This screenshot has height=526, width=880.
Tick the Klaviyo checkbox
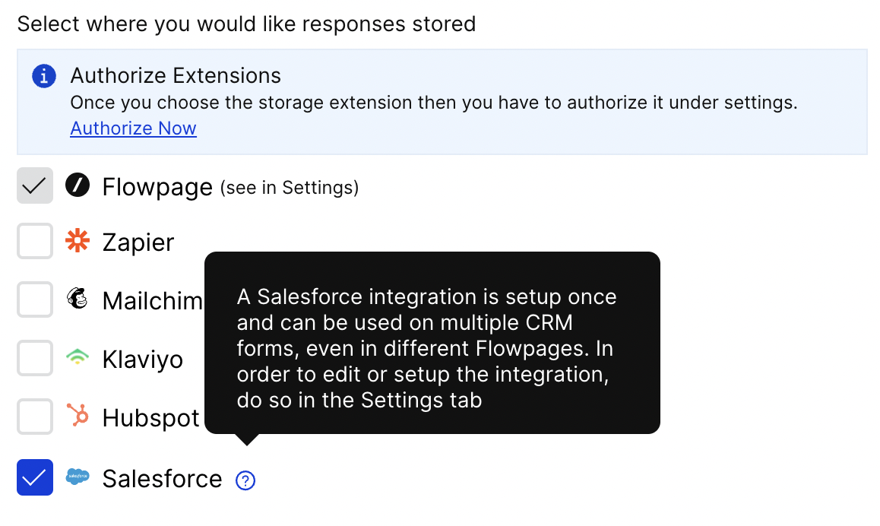pos(35,357)
